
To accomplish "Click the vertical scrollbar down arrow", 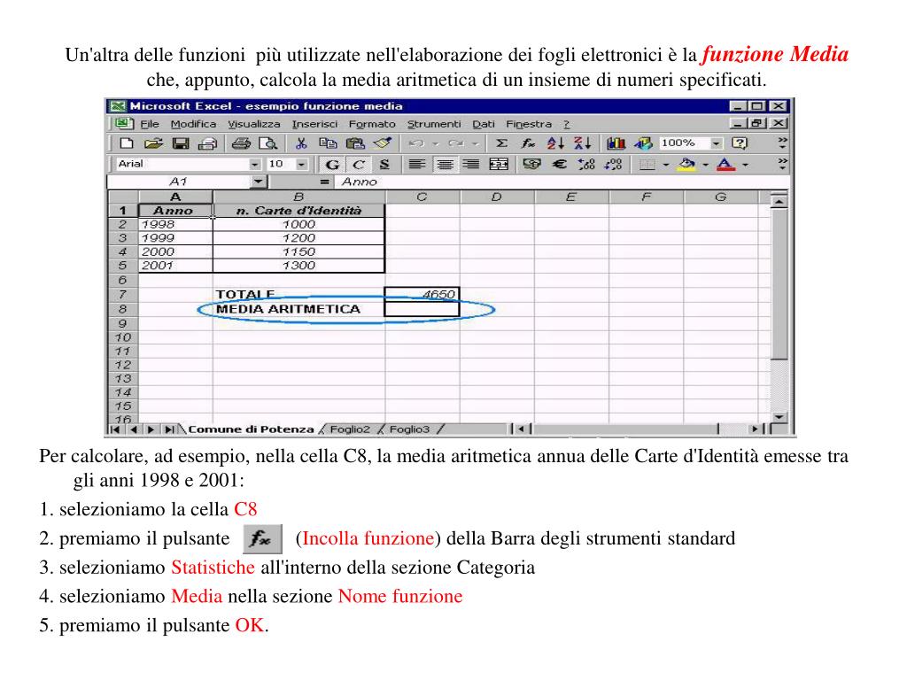I will coord(779,417).
